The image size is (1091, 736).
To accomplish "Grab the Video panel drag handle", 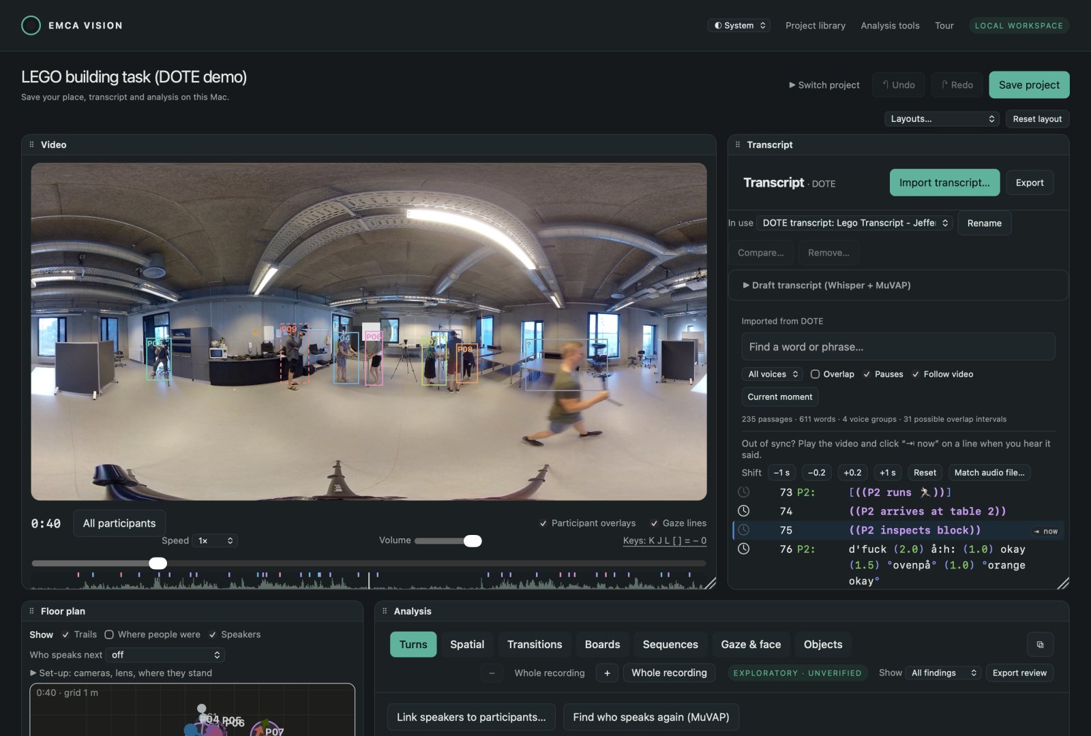I will coord(31,144).
